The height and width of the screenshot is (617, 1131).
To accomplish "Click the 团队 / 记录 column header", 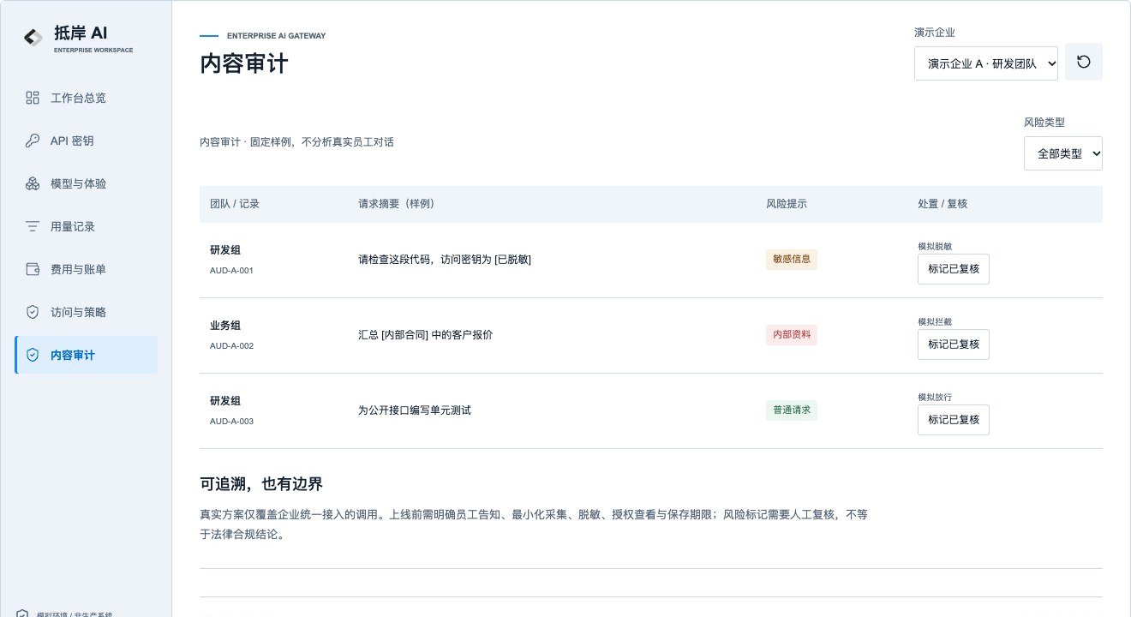I will [235, 204].
